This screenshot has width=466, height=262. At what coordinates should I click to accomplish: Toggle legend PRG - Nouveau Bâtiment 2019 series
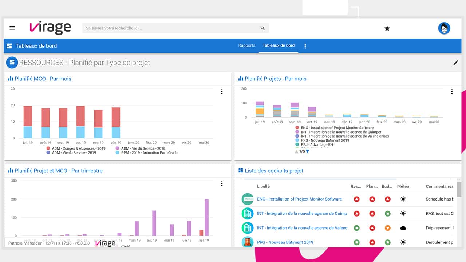322,140
